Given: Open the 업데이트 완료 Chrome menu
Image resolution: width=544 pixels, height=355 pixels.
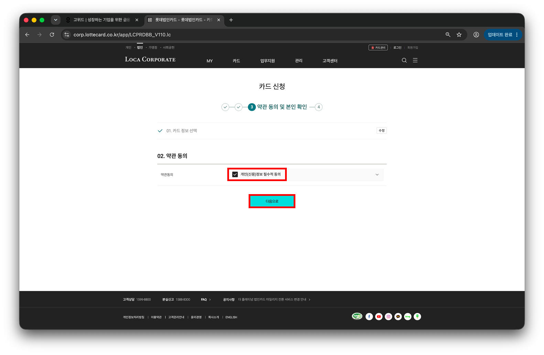Looking at the screenshot, I should coord(503,35).
